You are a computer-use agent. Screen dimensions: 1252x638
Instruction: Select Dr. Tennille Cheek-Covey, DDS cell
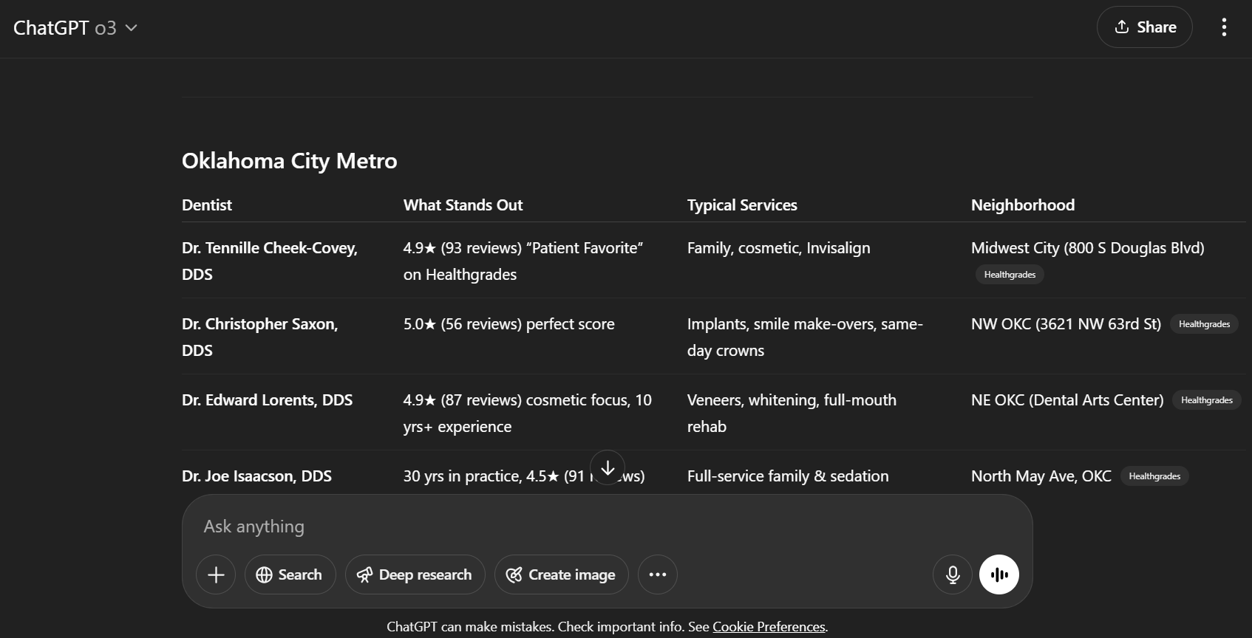pyautogui.click(x=270, y=261)
